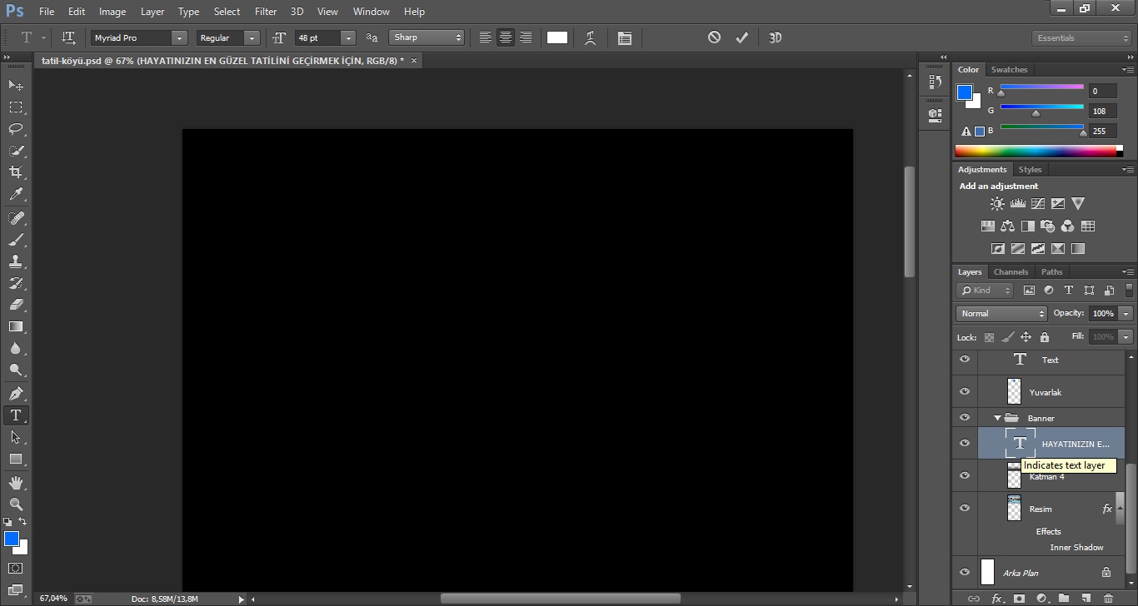Open the Character and Paragraph panels
Screen dimensions: 1138x606
[x=625, y=37]
